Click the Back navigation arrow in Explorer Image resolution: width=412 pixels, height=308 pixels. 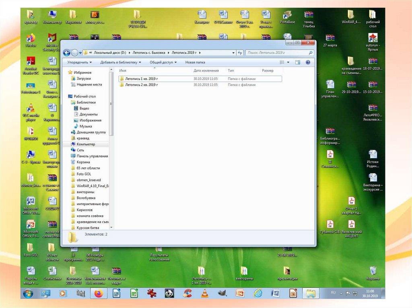tap(67, 53)
